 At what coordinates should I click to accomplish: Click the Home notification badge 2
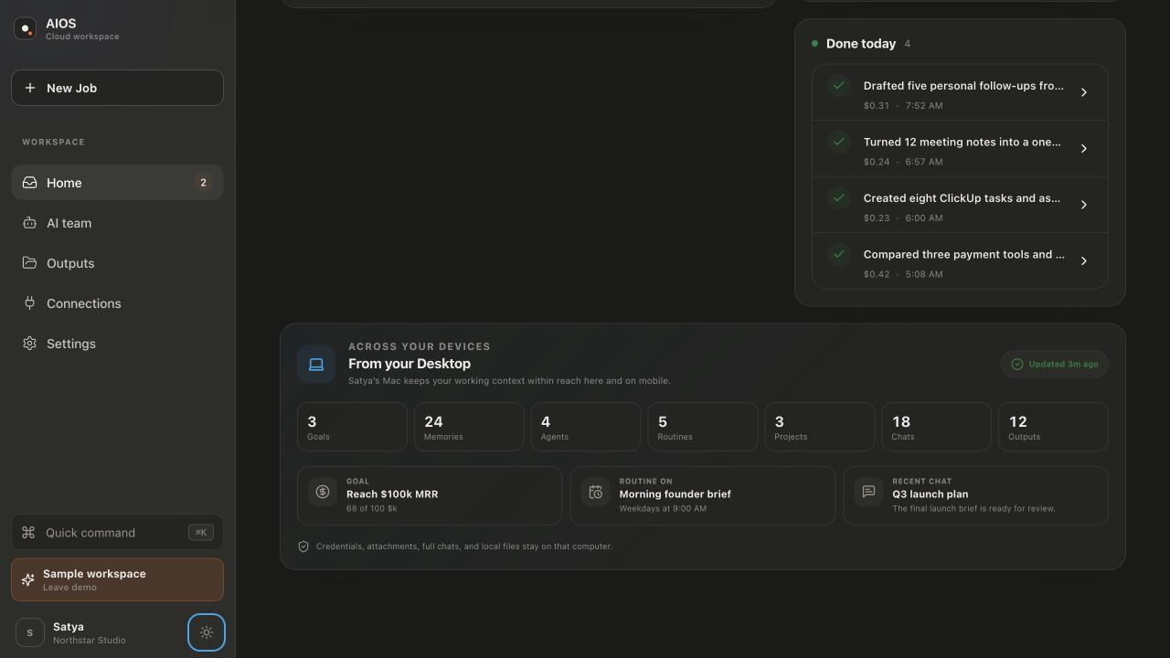(203, 183)
